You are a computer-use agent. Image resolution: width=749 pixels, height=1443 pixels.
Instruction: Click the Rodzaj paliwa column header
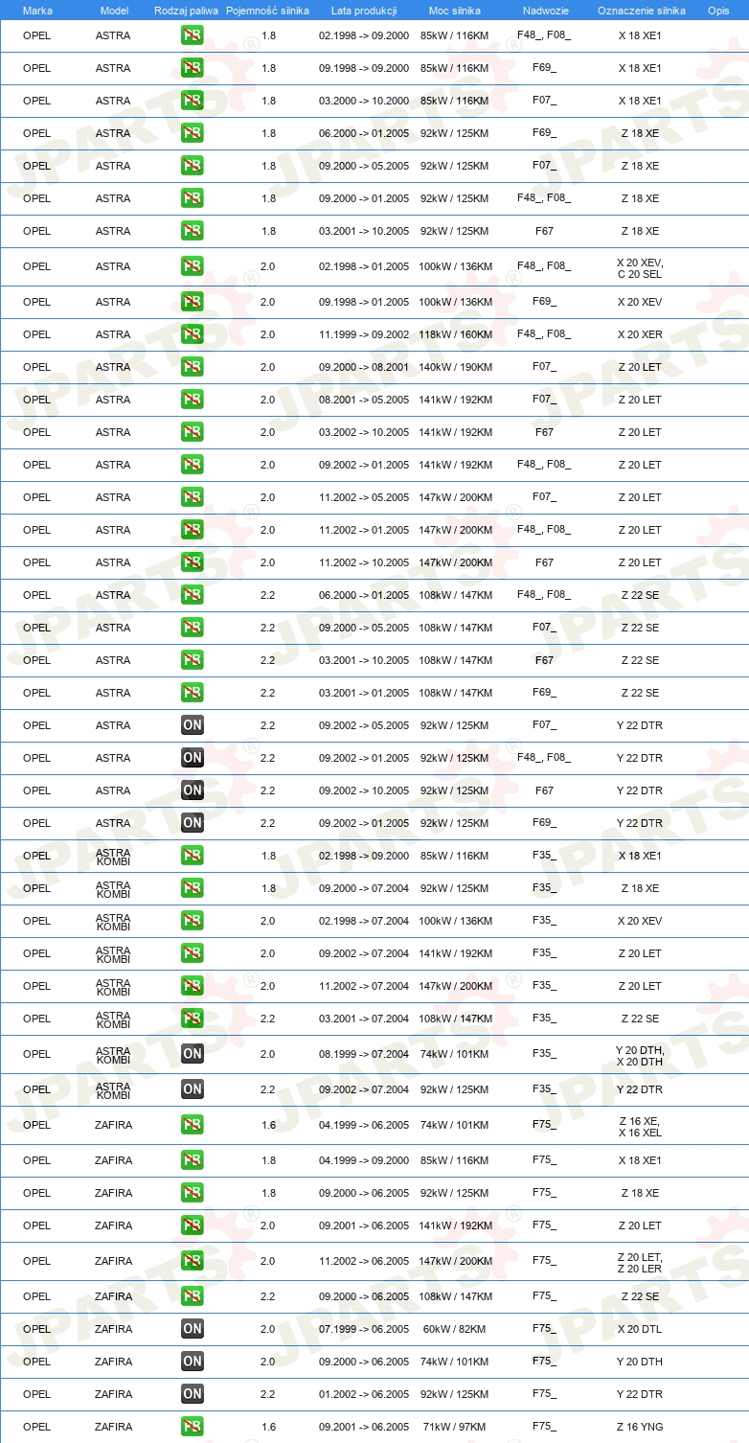click(x=186, y=11)
